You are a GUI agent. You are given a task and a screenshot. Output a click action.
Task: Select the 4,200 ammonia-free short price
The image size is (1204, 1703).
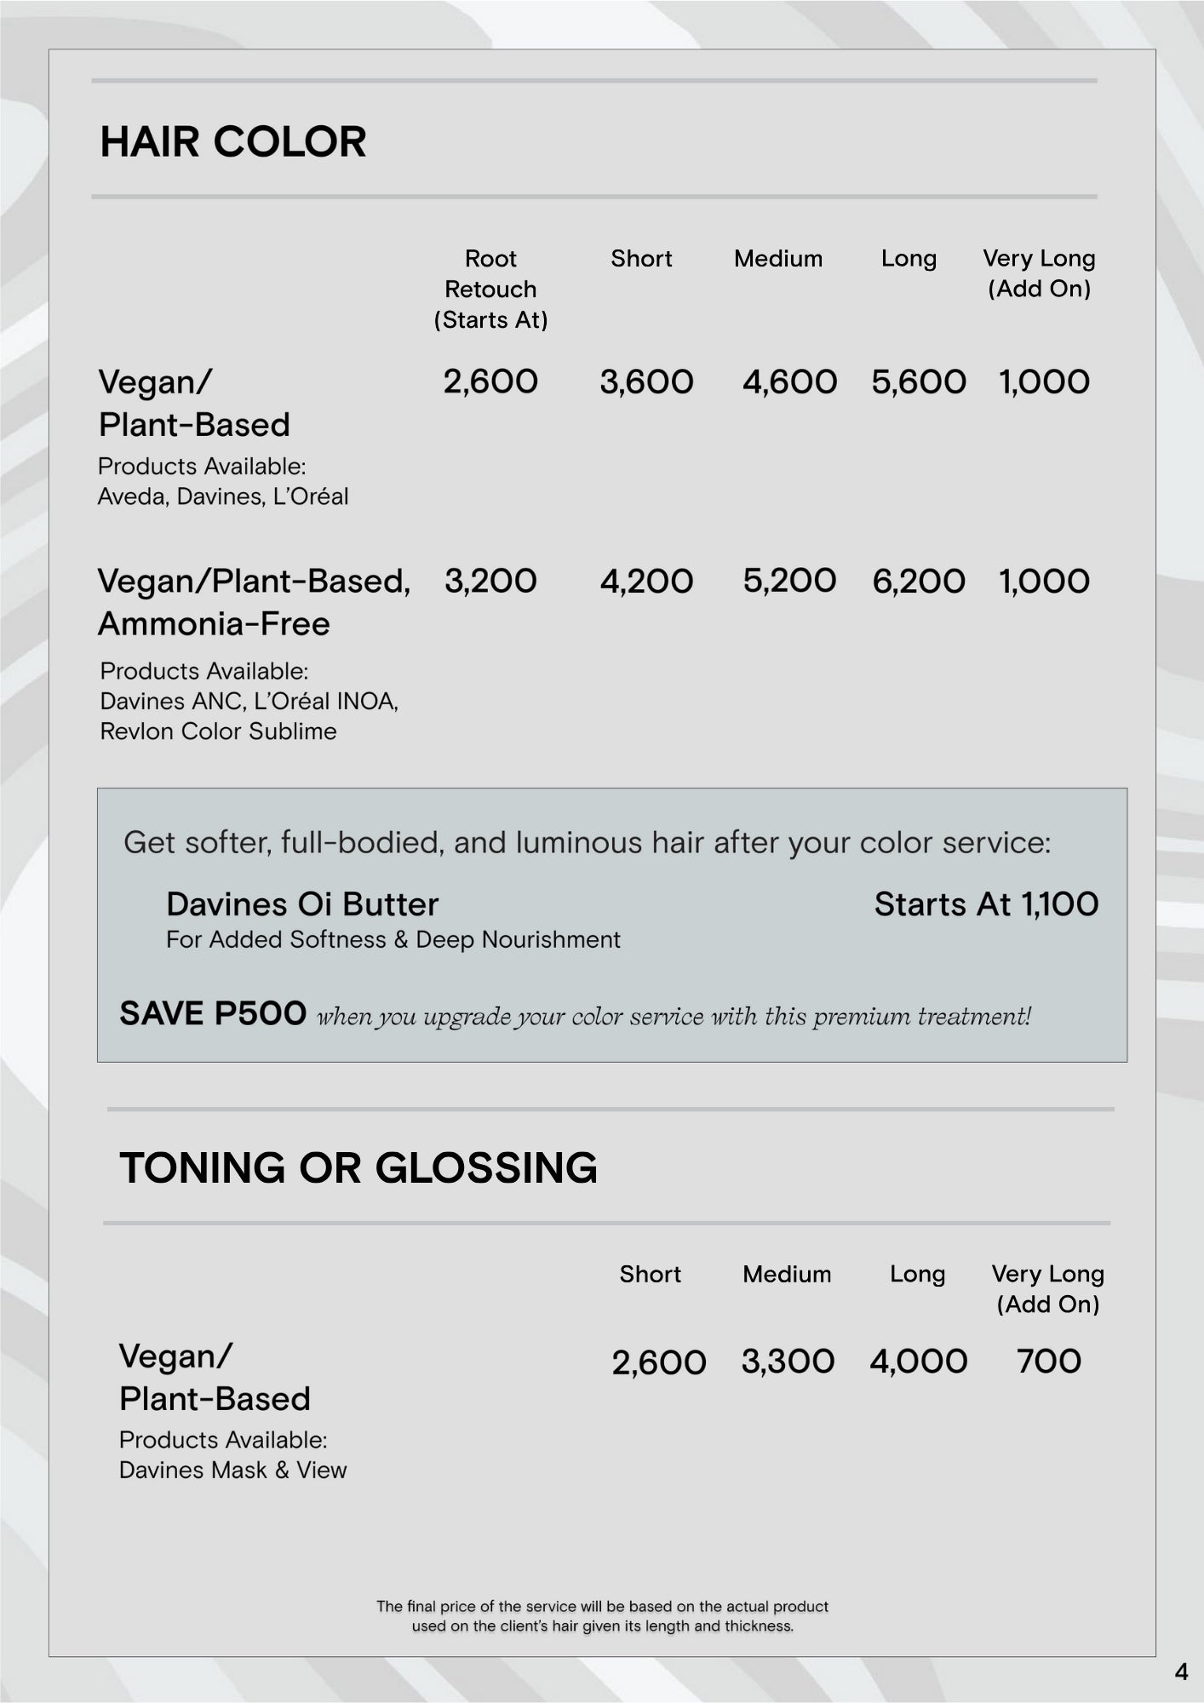click(646, 581)
